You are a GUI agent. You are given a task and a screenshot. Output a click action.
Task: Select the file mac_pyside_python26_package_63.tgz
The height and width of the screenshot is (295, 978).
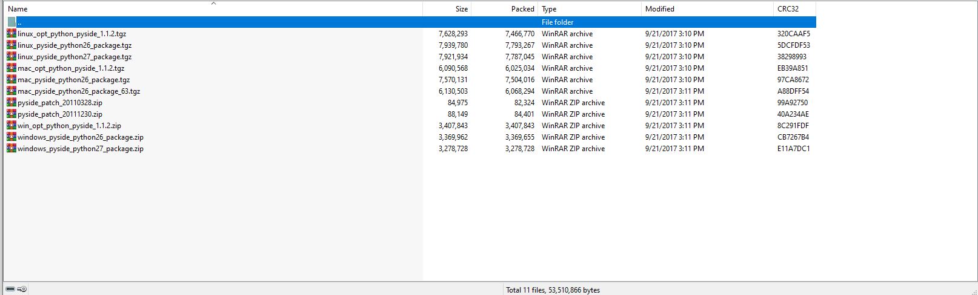[79, 91]
